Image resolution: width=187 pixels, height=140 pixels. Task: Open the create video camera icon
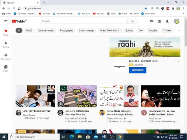point(152,21)
